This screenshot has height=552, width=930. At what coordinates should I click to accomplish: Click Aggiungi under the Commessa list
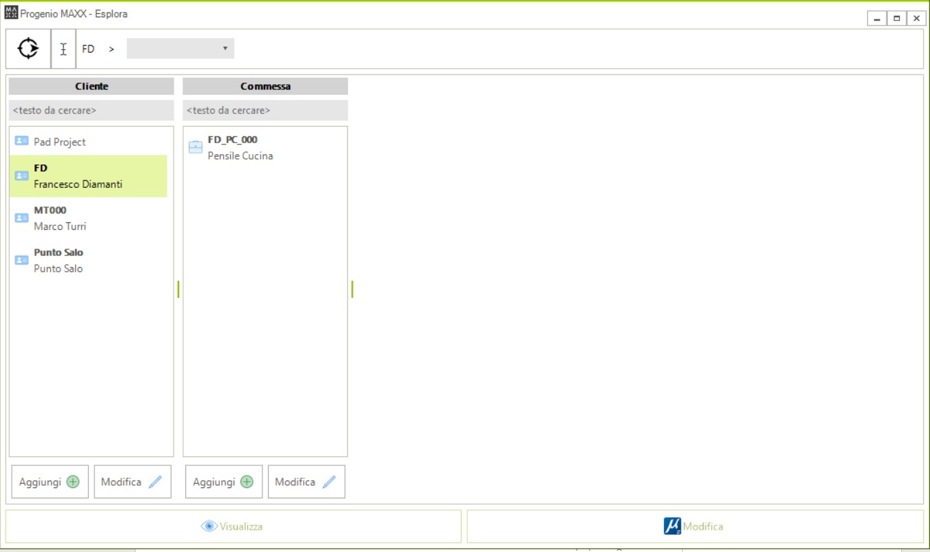pos(224,482)
